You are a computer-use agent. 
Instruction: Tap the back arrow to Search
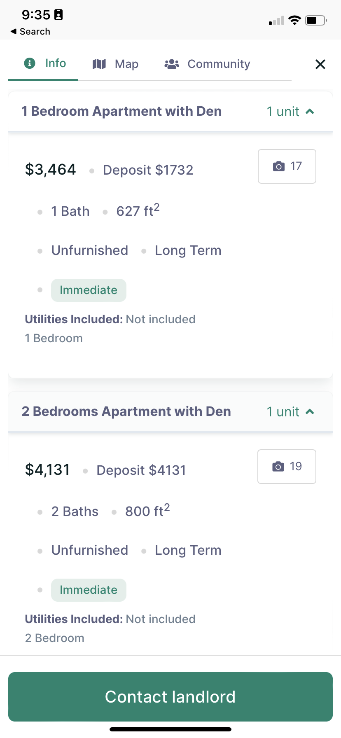tap(14, 32)
